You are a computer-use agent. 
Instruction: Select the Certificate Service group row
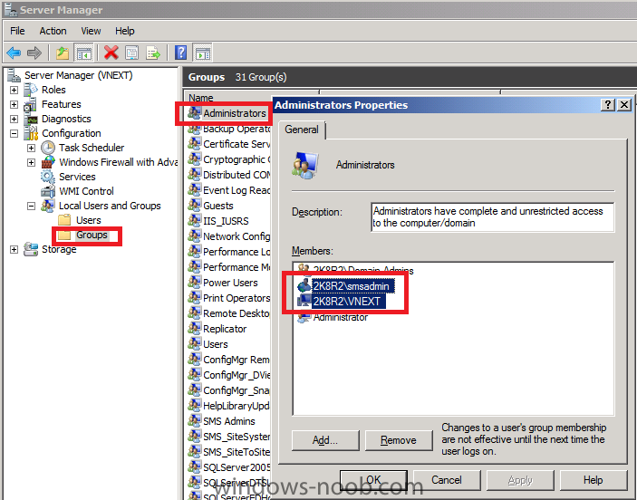[229, 144]
